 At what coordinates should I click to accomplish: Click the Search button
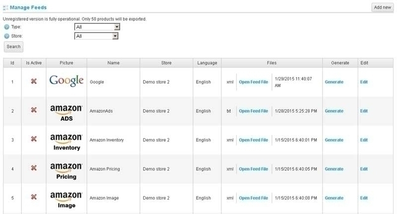tap(13, 47)
